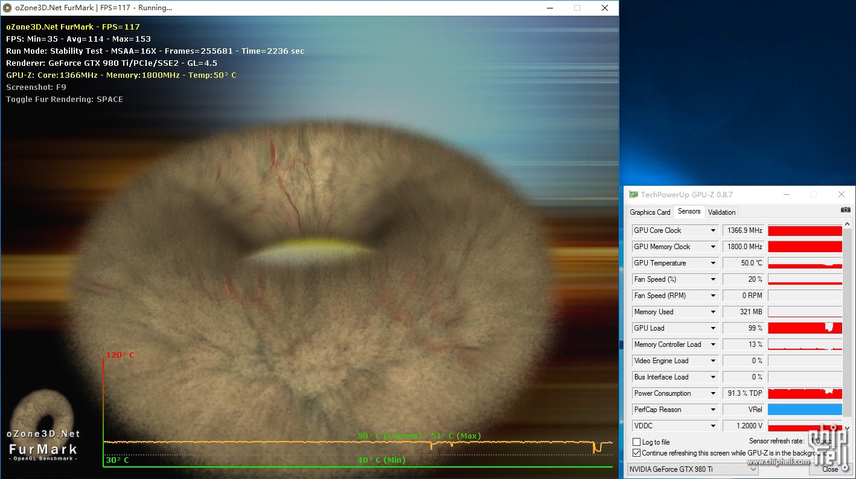
Task: Enable the Log to file checkbox
Action: tap(636, 442)
